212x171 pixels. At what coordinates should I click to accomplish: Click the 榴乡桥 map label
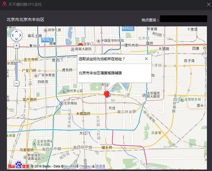coord(107,148)
